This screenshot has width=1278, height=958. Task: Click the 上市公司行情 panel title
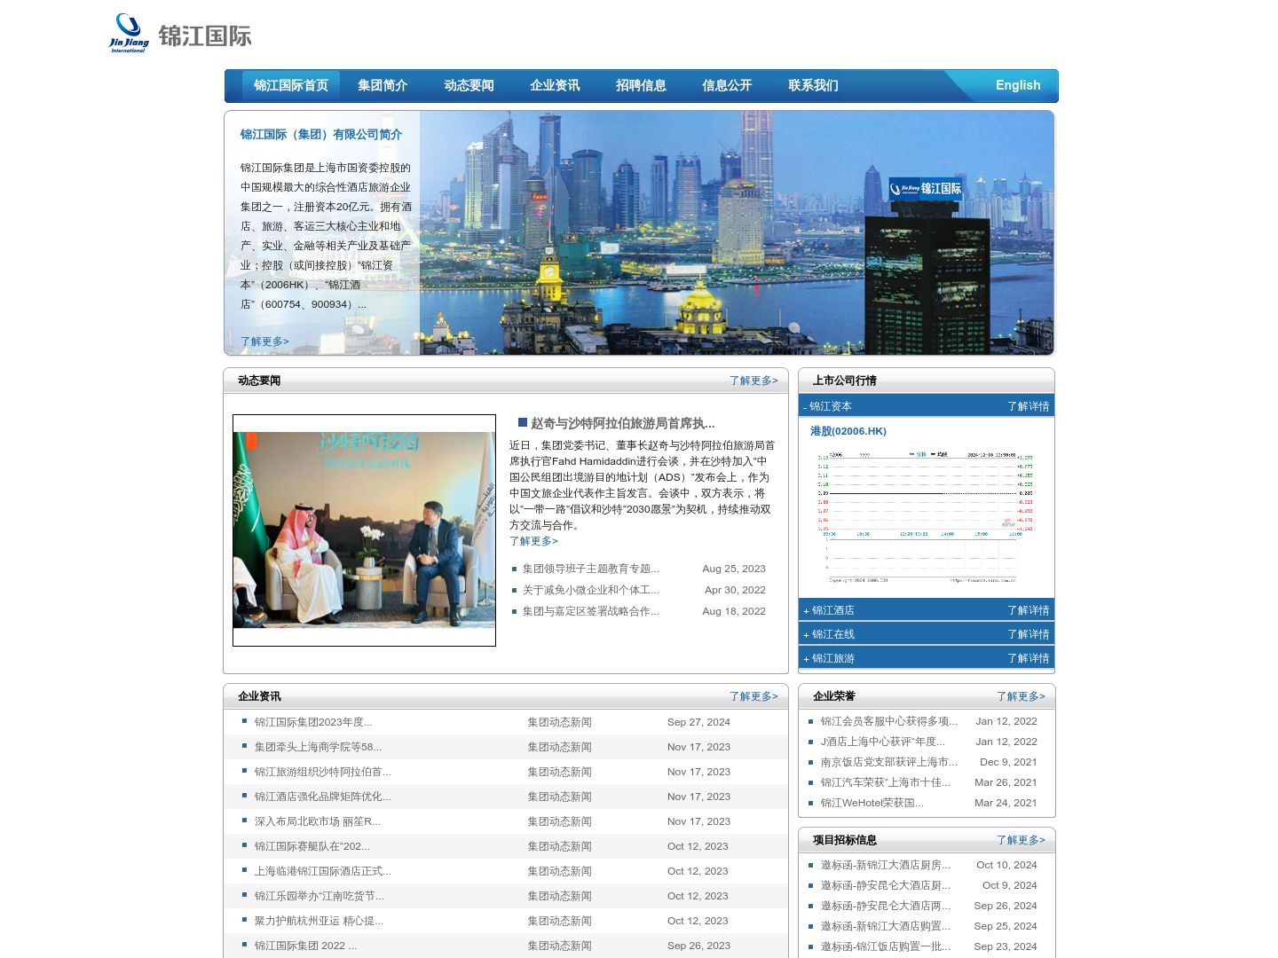pos(844,381)
